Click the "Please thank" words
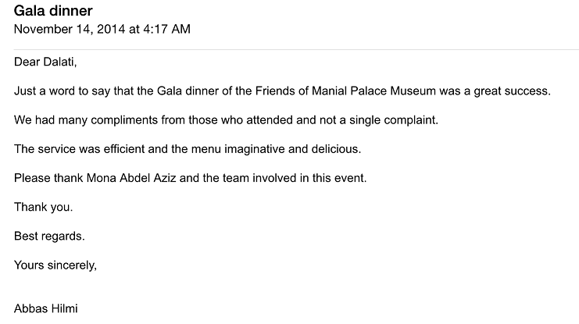Image resolution: width=579 pixels, height=324 pixels. [x=48, y=178]
